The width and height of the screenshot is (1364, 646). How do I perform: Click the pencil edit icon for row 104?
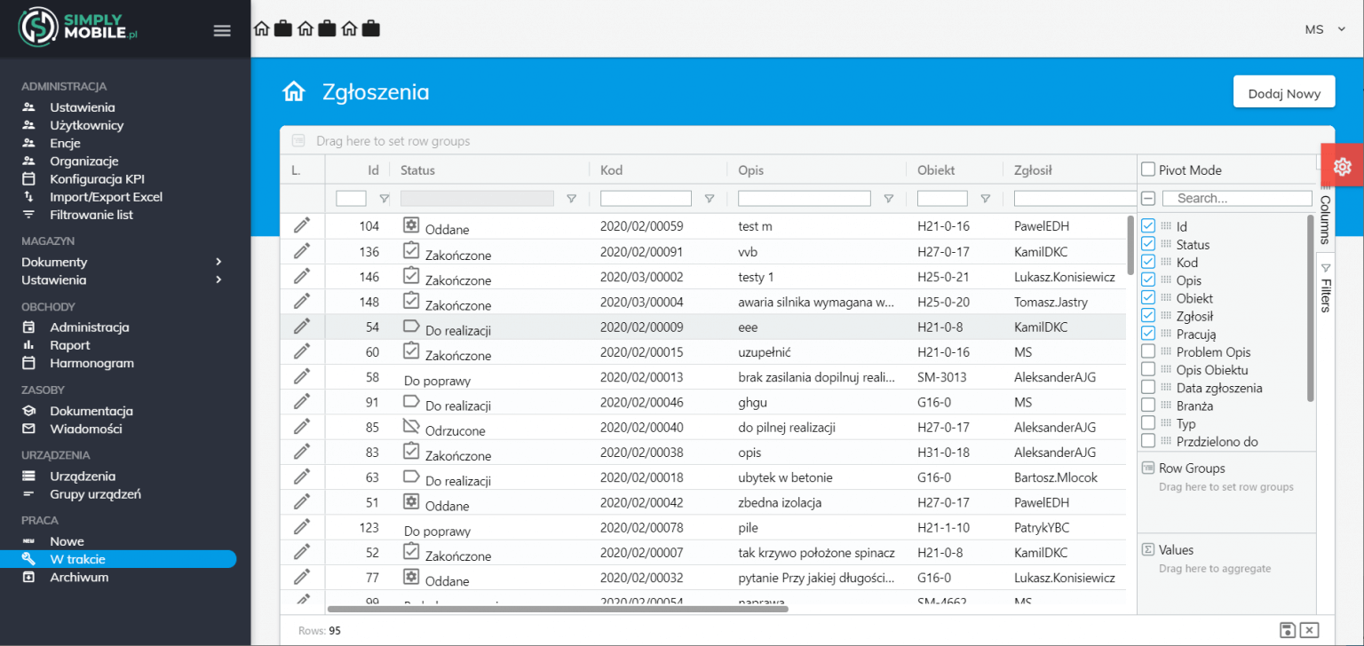[x=302, y=225]
